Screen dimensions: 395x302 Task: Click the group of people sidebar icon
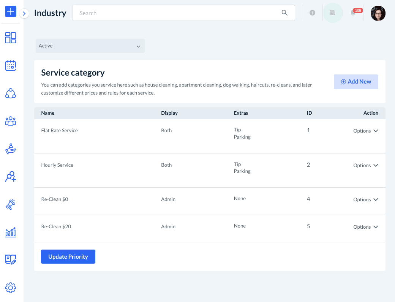click(x=10, y=121)
